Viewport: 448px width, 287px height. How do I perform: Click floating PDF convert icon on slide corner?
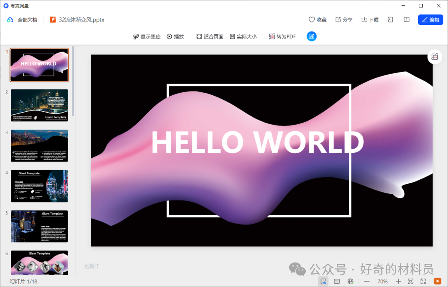click(x=435, y=57)
